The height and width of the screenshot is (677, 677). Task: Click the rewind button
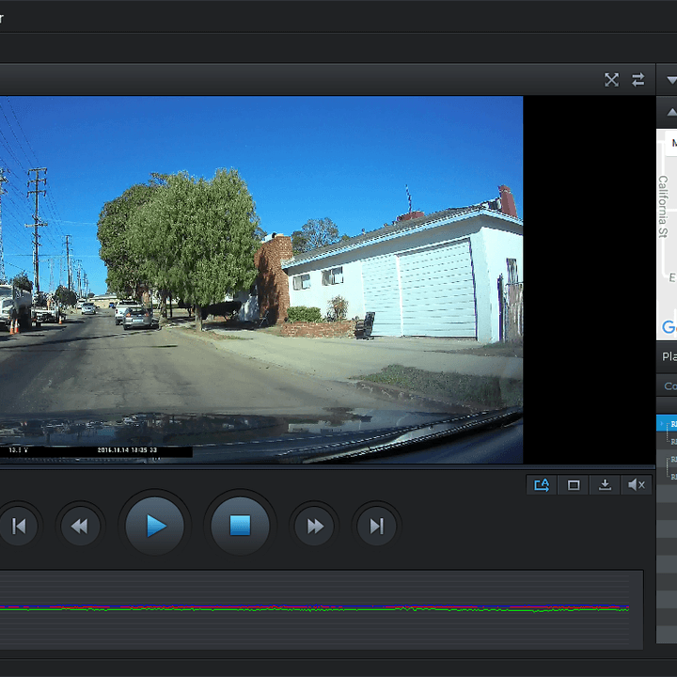pos(80,526)
